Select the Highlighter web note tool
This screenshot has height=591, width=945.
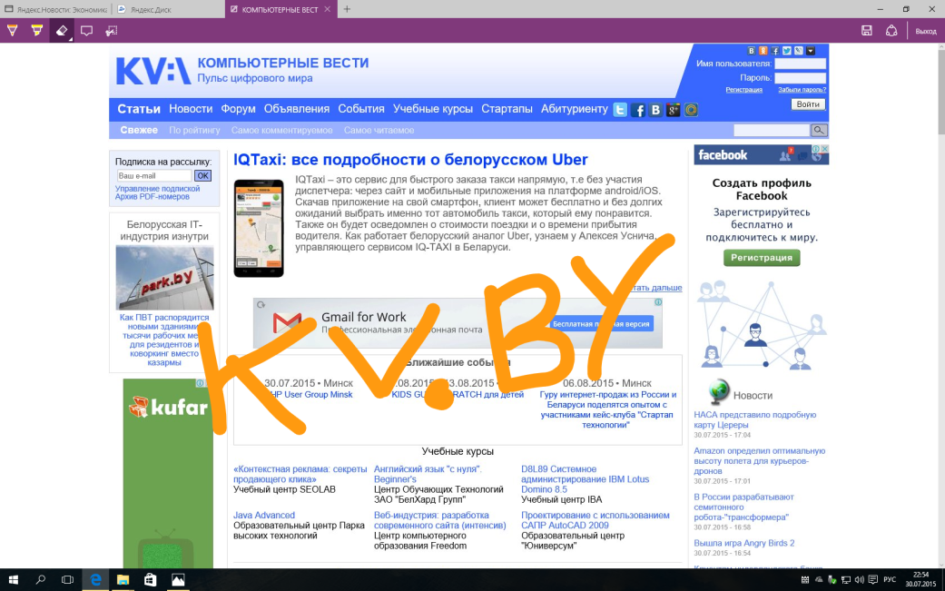pos(36,30)
